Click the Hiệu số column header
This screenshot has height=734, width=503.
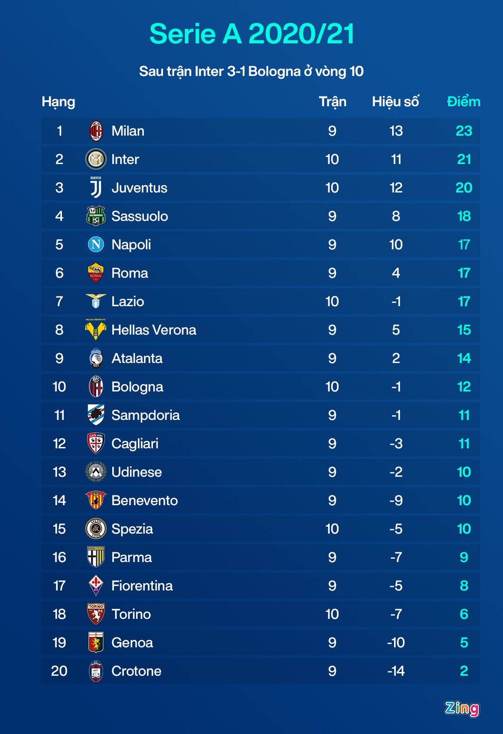[x=395, y=102]
